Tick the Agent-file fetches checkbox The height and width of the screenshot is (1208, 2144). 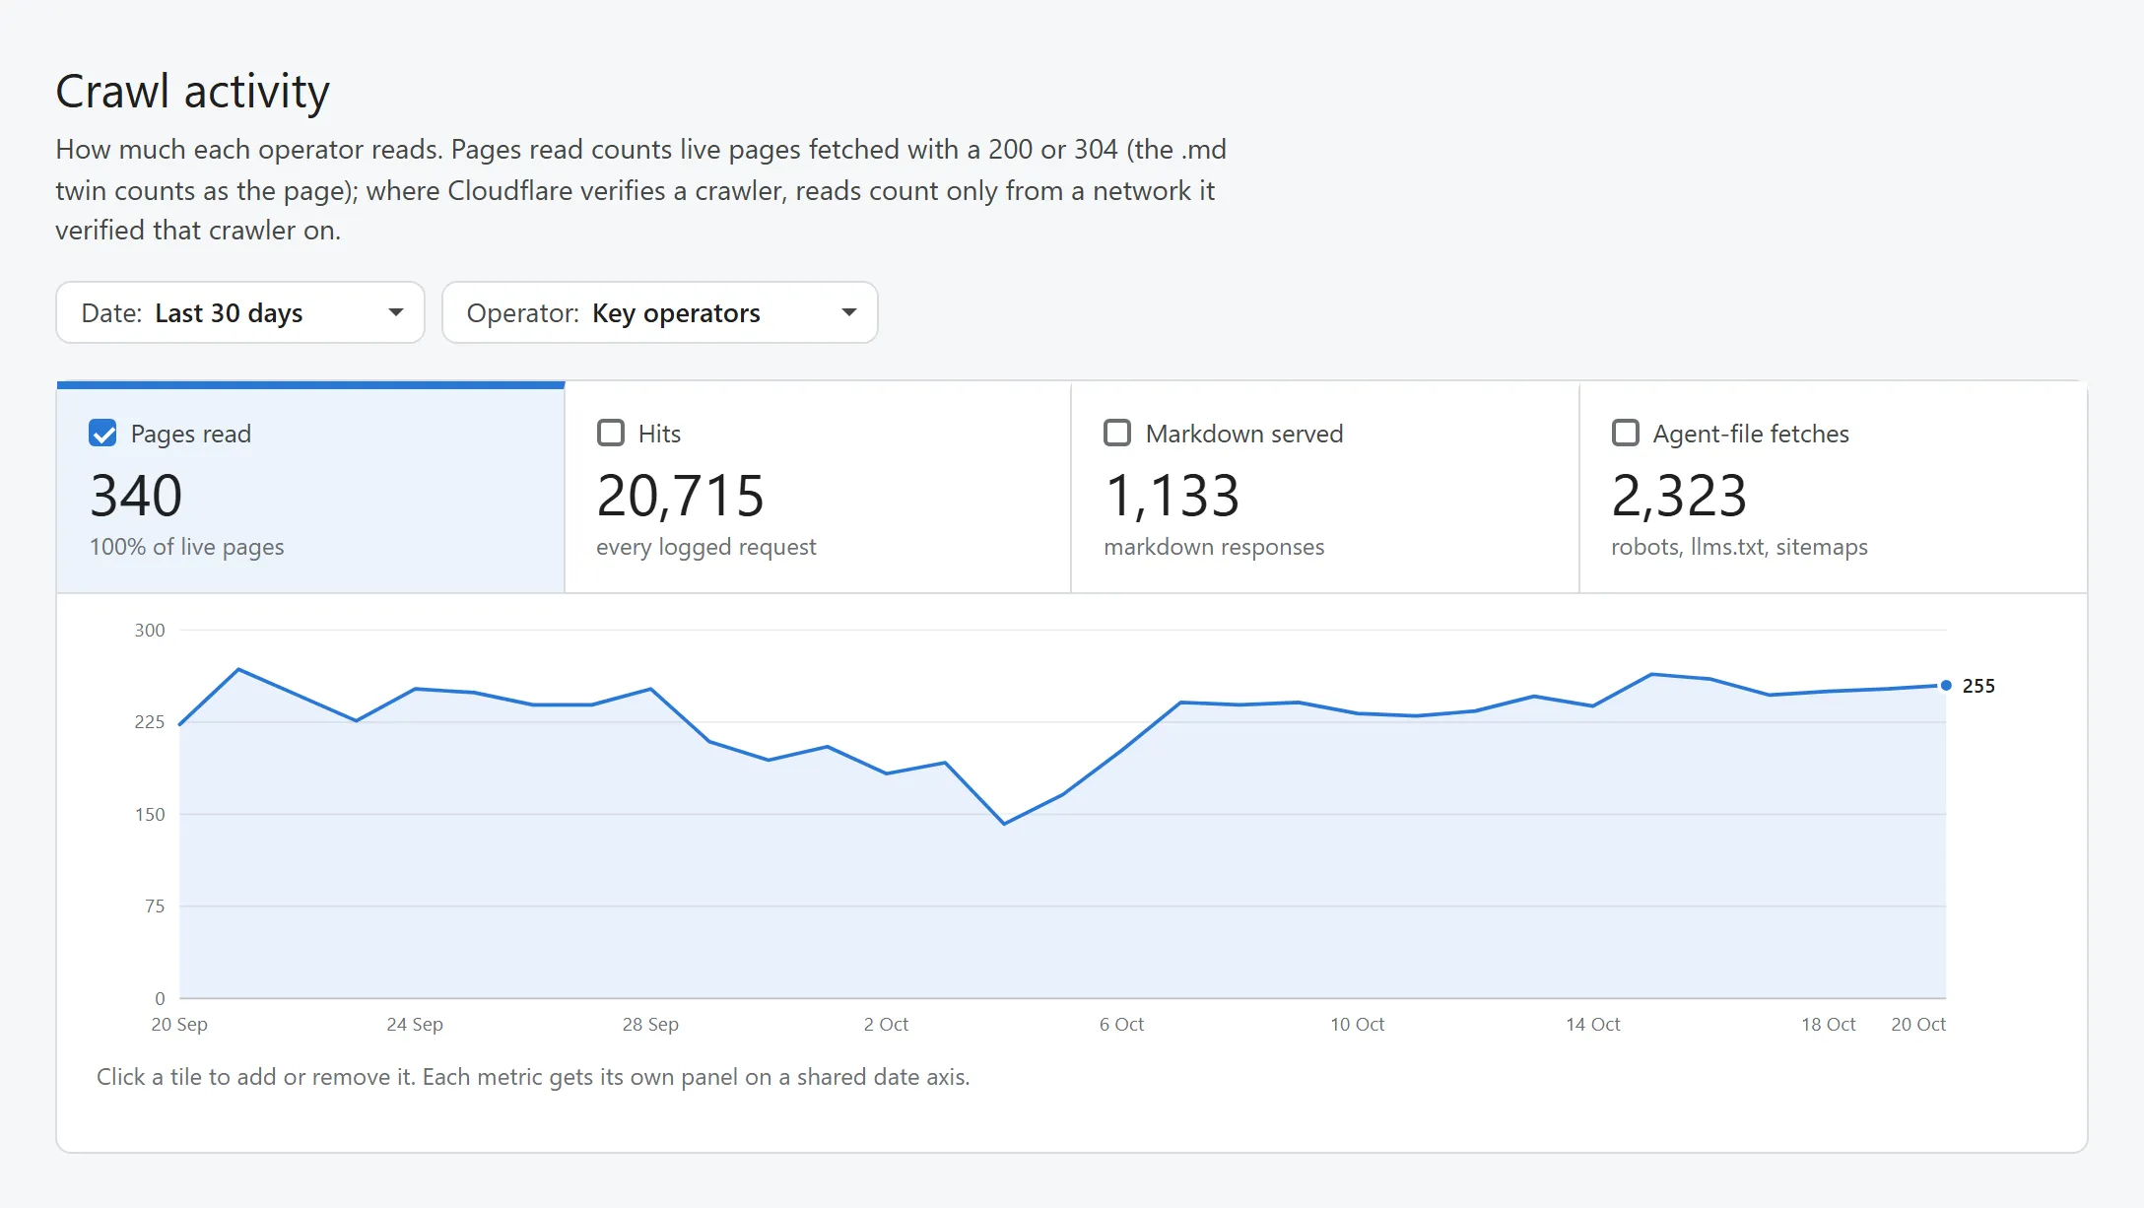click(1626, 434)
